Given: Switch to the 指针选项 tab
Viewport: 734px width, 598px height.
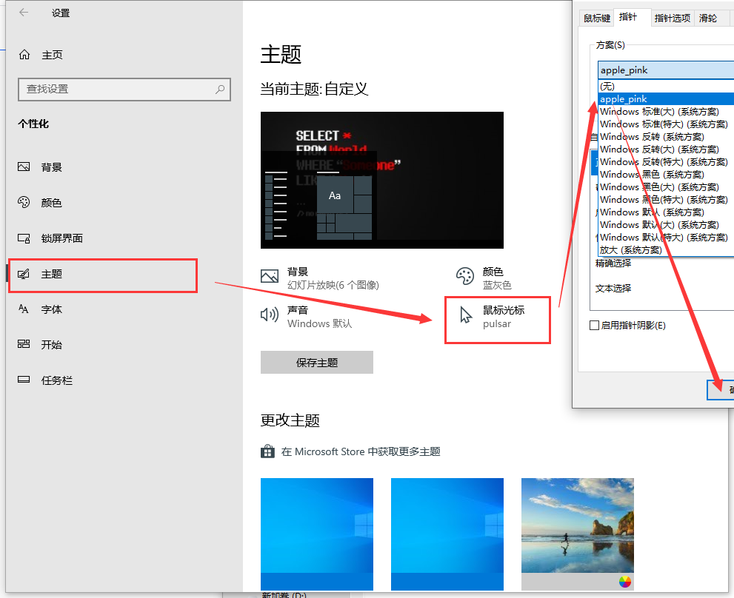Looking at the screenshot, I should click(x=672, y=18).
